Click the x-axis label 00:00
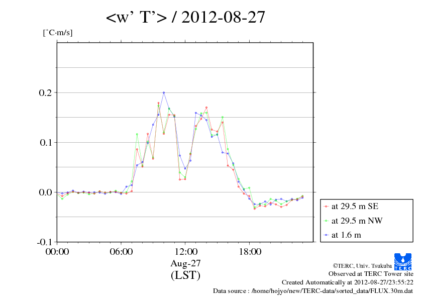 click(x=57, y=252)
